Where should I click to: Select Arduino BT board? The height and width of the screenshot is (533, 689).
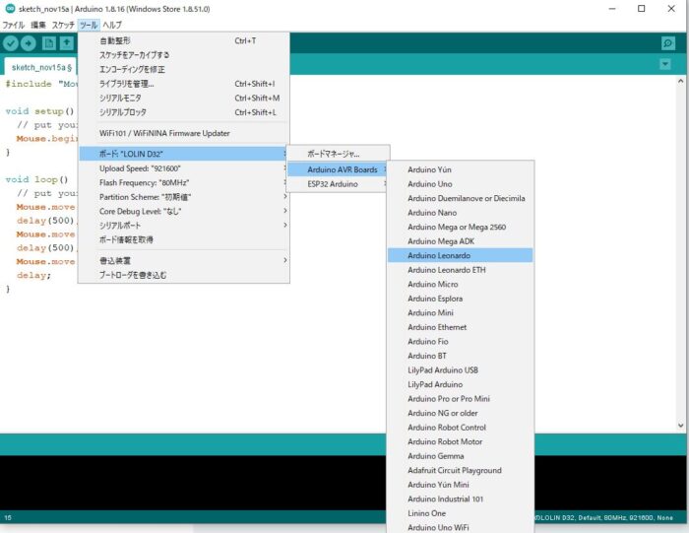tap(460, 356)
